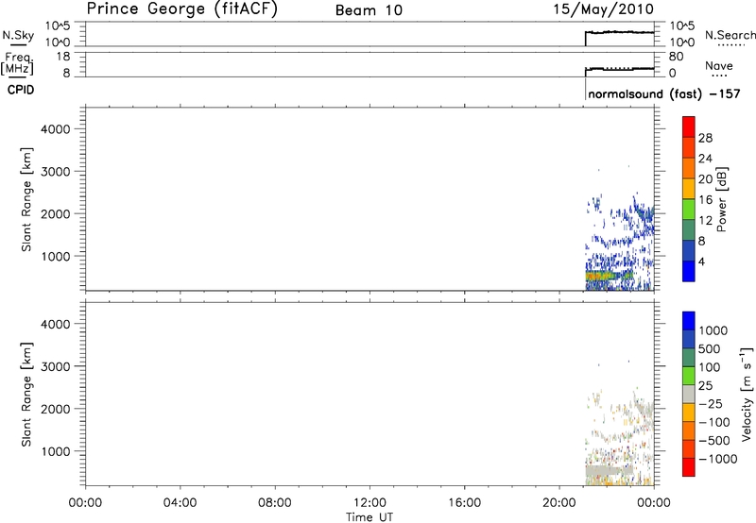Click the strong green-yellow backscatter band in power panel
Image resolution: width=756 pixels, height=523 pixels.
pyautogui.click(x=610, y=276)
